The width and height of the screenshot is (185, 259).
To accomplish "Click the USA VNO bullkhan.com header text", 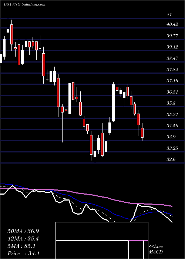I will pyautogui.click(x=24, y=4).
